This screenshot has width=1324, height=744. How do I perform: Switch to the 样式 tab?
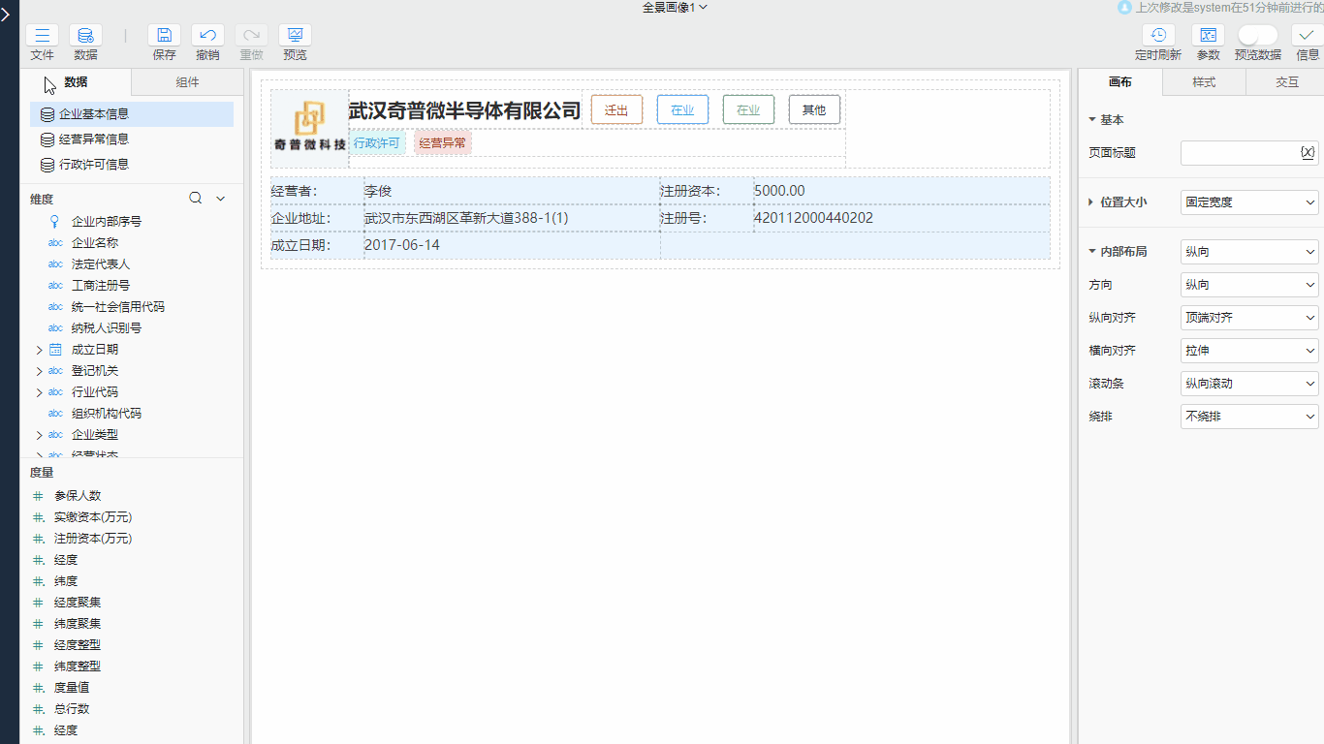click(1204, 82)
